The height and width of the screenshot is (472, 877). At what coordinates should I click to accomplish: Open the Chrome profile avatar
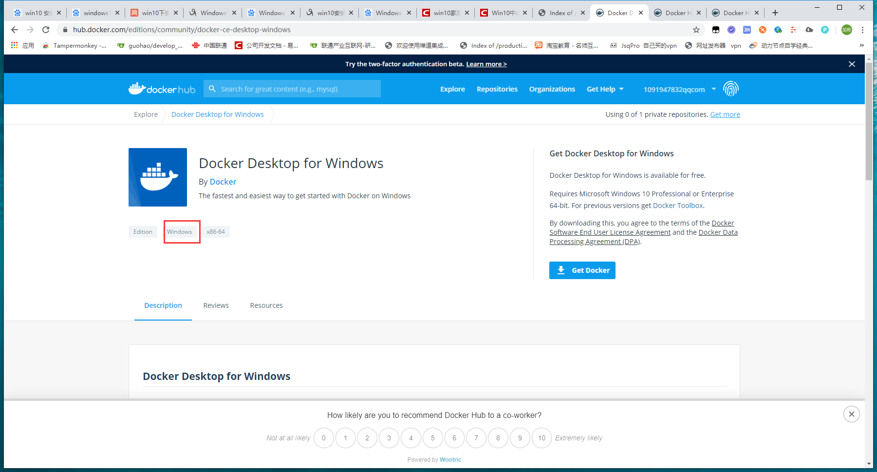847,30
